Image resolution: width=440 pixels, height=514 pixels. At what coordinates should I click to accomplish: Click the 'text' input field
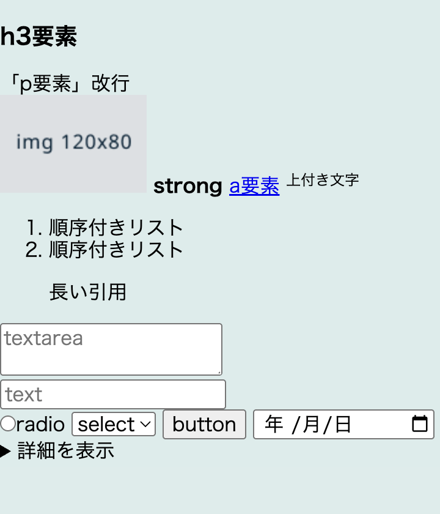pos(113,394)
